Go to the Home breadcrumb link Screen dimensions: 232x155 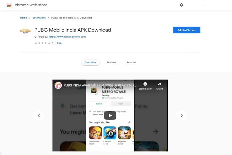pos(23,18)
